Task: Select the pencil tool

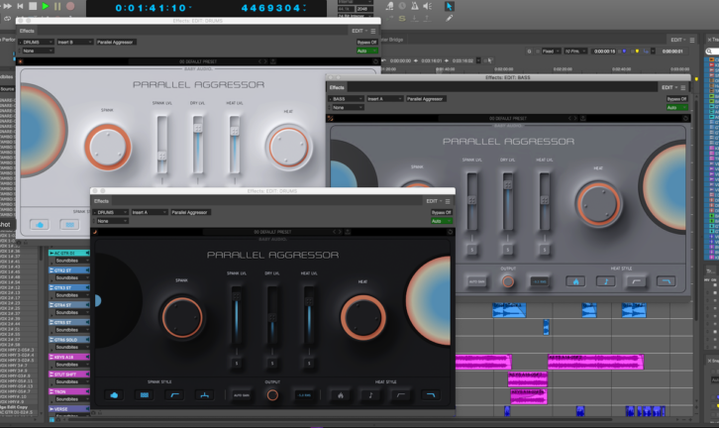Action: point(449,19)
